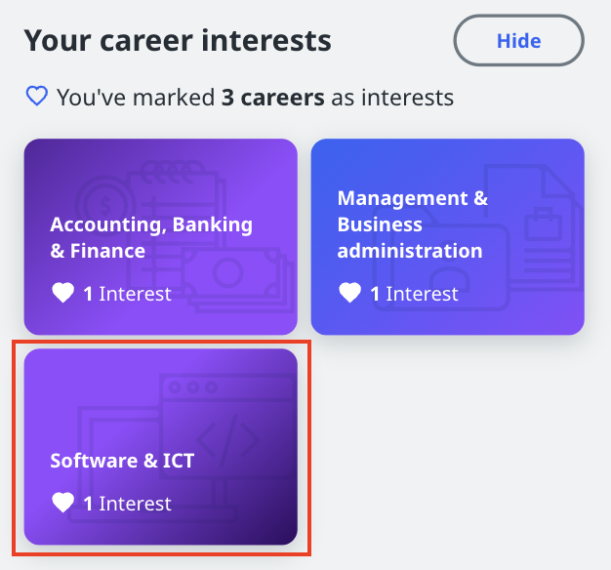The height and width of the screenshot is (570, 611).
Task: Click "1 Interest" on the Software & ICT card
Action: pos(127,503)
